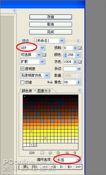Screen dimensions: 106x175
Task: Open the 预设 preset dropdown showing [未命名]
Action: pos(50,41)
